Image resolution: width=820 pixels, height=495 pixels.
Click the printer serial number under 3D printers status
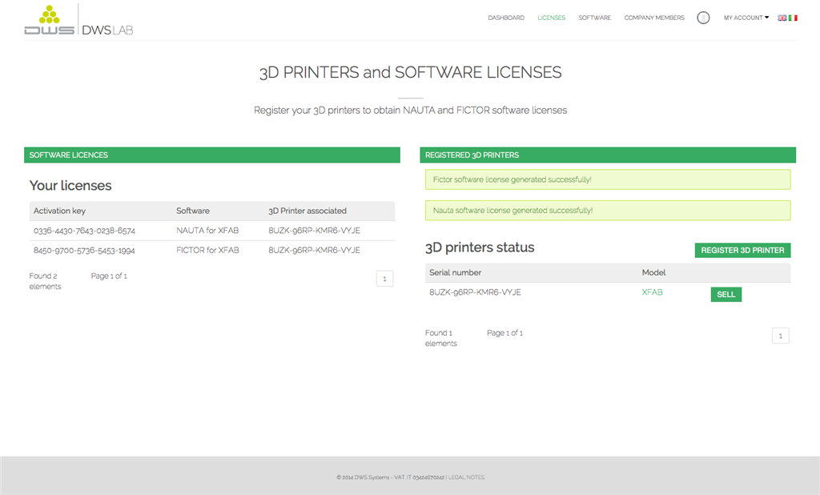coord(475,292)
